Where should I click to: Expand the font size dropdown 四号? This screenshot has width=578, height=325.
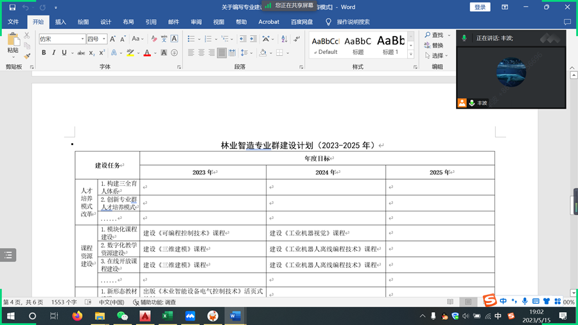[96, 39]
